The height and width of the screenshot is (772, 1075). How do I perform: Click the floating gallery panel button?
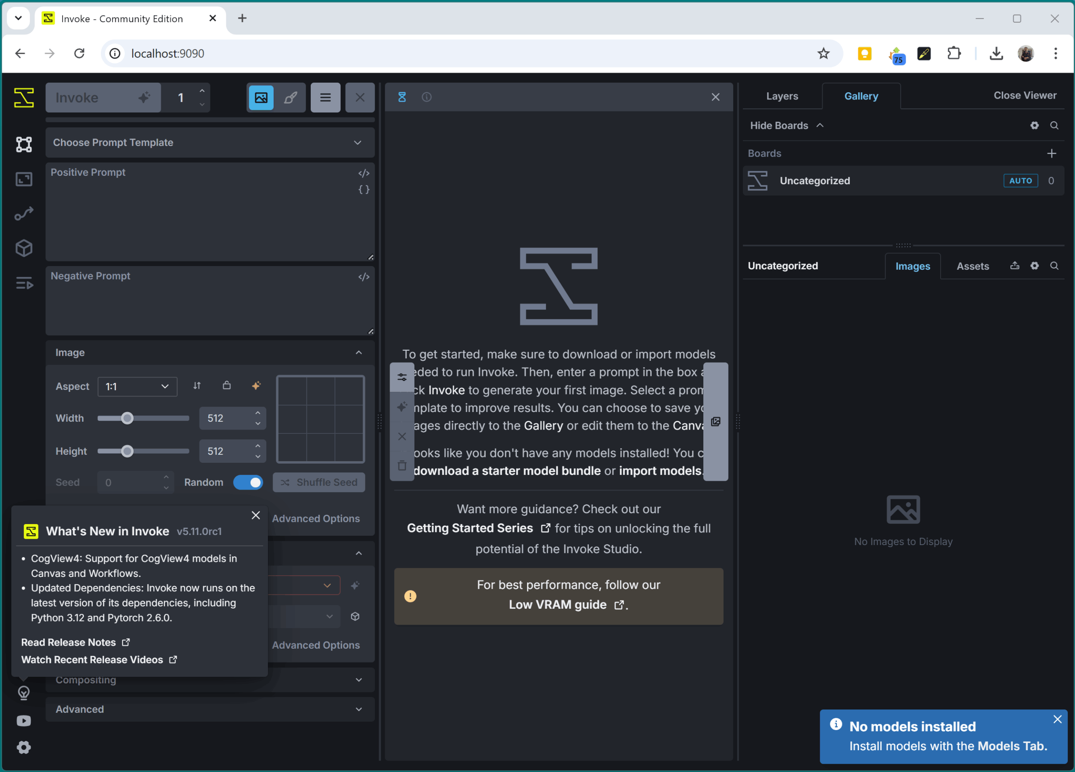(x=715, y=422)
